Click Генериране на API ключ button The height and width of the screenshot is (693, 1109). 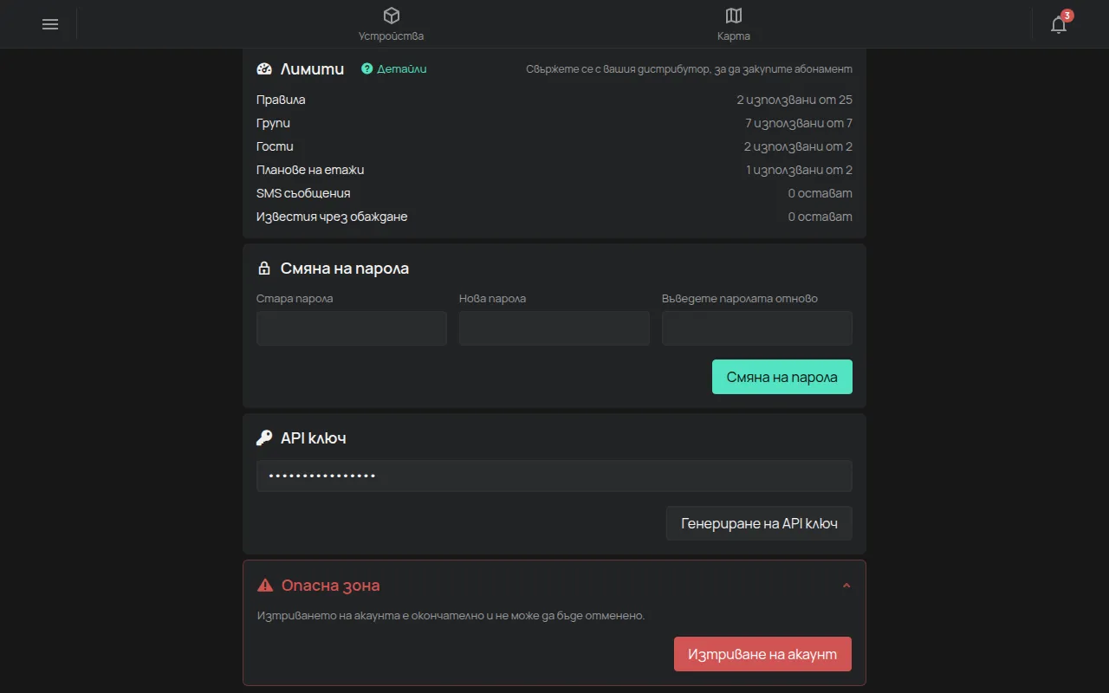[759, 523]
